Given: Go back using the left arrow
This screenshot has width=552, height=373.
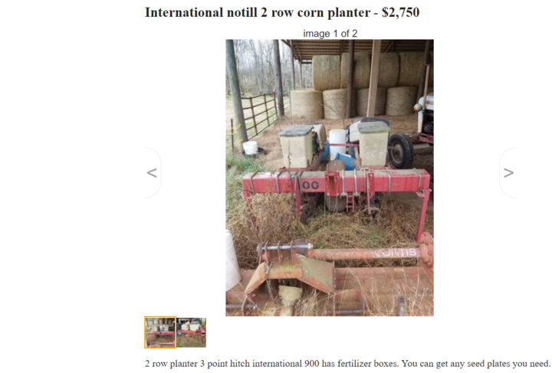Looking at the screenshot, I should 152,172.
